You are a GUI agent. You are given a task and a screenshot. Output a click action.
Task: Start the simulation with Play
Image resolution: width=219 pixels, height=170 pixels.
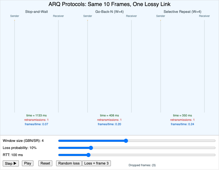[28, 163]
